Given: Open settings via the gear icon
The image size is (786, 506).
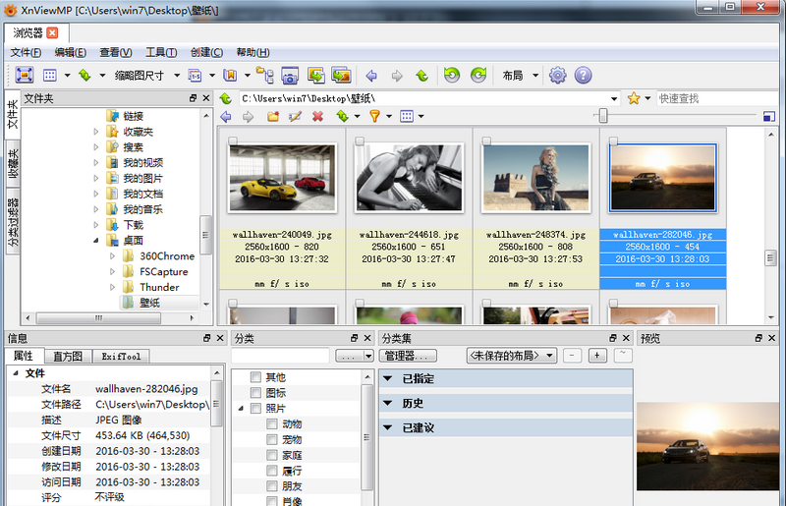Looking at the screenshot, I should 557,75.
